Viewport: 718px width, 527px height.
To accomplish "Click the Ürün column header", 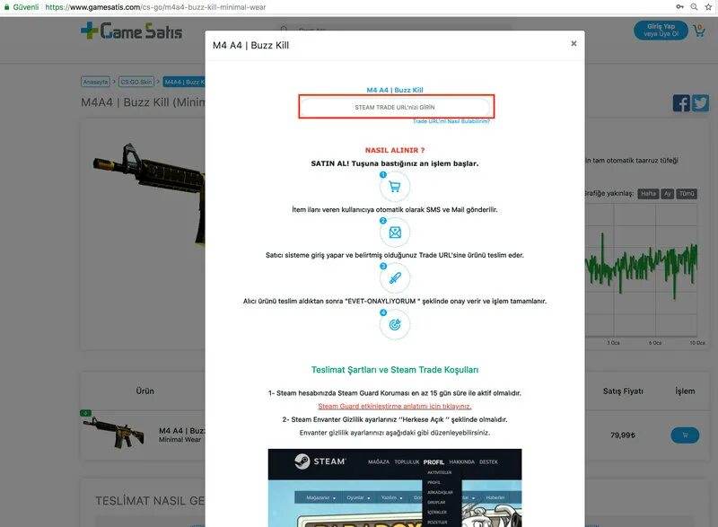I will [144, 391].
